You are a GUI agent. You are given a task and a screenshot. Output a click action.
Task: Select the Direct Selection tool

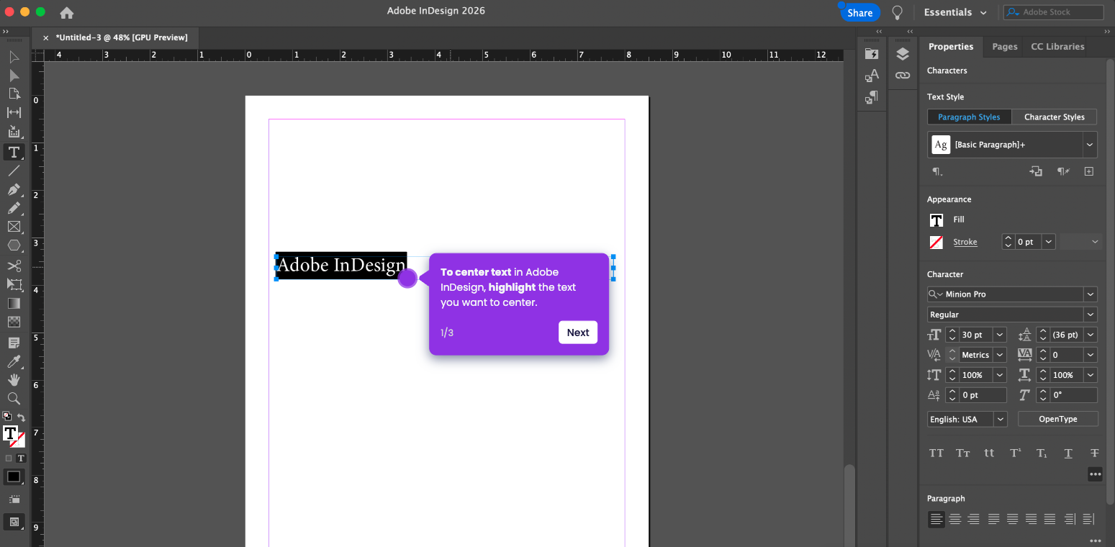[14, 76]
